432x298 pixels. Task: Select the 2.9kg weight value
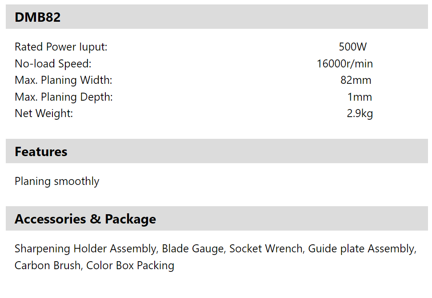pyautogui.click(x=360, y=114)
